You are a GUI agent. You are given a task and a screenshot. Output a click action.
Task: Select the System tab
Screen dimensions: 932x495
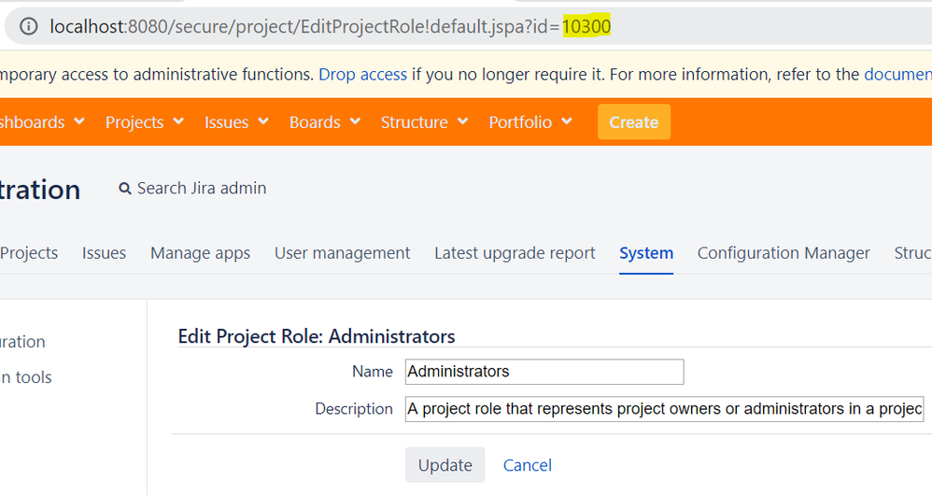coord(646,253)
